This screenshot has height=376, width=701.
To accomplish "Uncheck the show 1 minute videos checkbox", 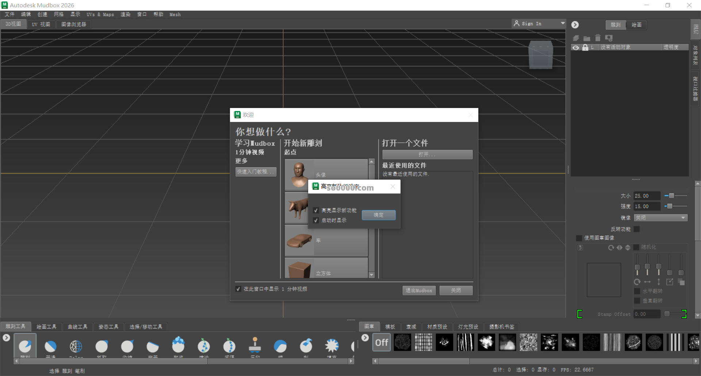I will (238, 289).
